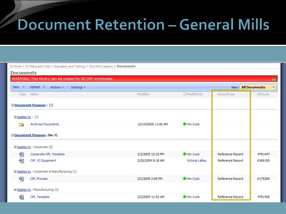Click green presence dot for Corporate OPL Template row
Image resolution: width=286 pixels, height=214 pixels.
(184, 154)
